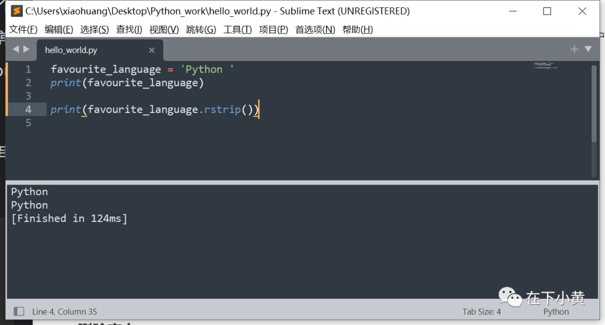
Task: Click rstrip method on line 4
Action: tap(222, 110)
